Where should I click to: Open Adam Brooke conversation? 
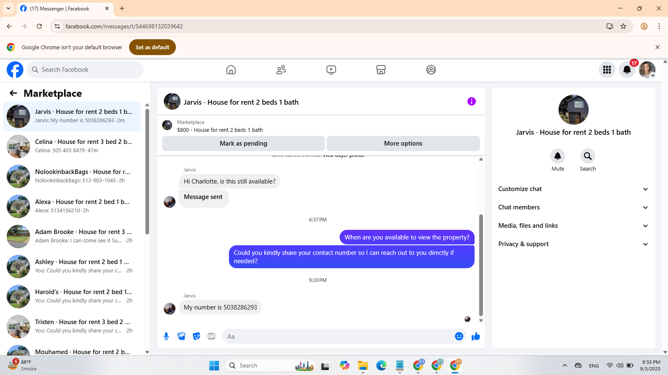72,237
